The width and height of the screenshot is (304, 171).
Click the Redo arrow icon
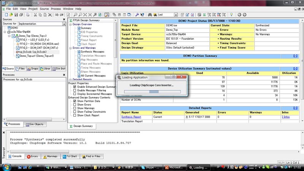coord(62,15)
